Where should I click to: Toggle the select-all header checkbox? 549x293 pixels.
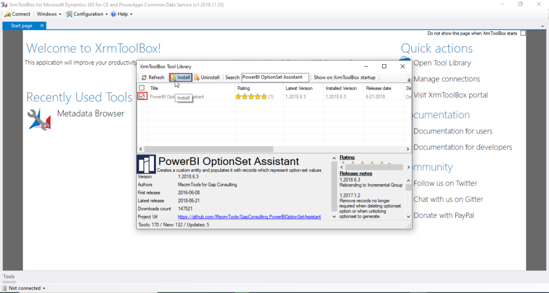coord(142,88)
